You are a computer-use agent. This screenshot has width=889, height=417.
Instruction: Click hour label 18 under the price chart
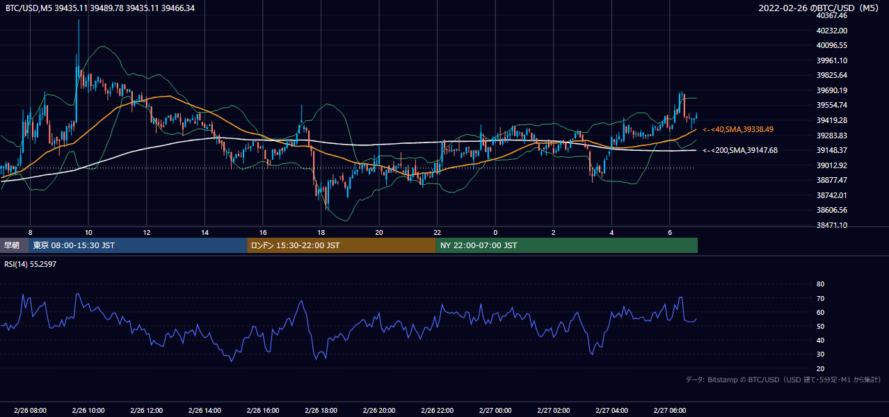[x=321, y=232]
